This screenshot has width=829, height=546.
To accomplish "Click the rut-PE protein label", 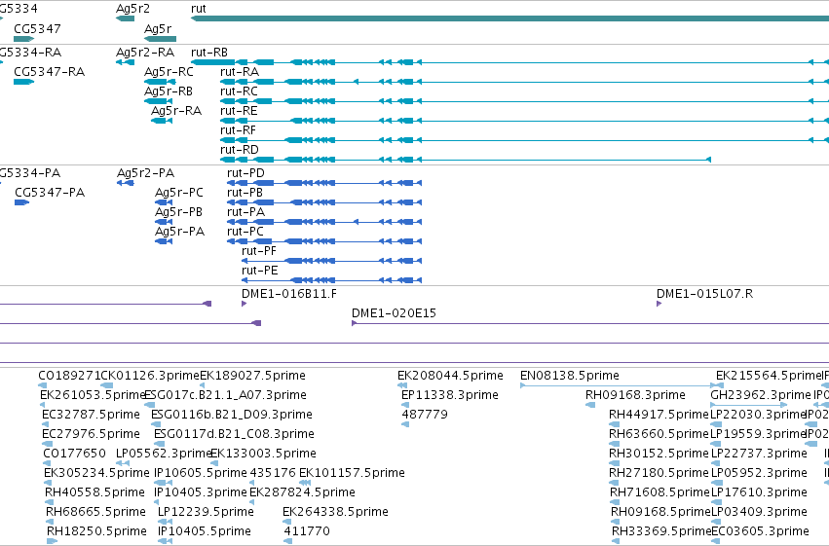I will click(259, 271).
